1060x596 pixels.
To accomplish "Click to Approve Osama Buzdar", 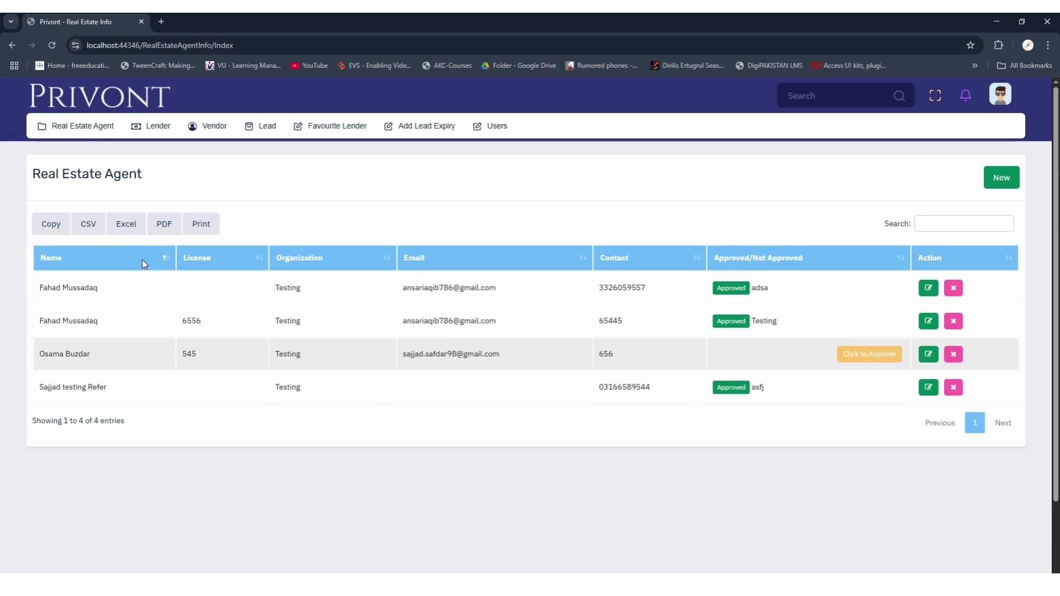I will 869,354.
